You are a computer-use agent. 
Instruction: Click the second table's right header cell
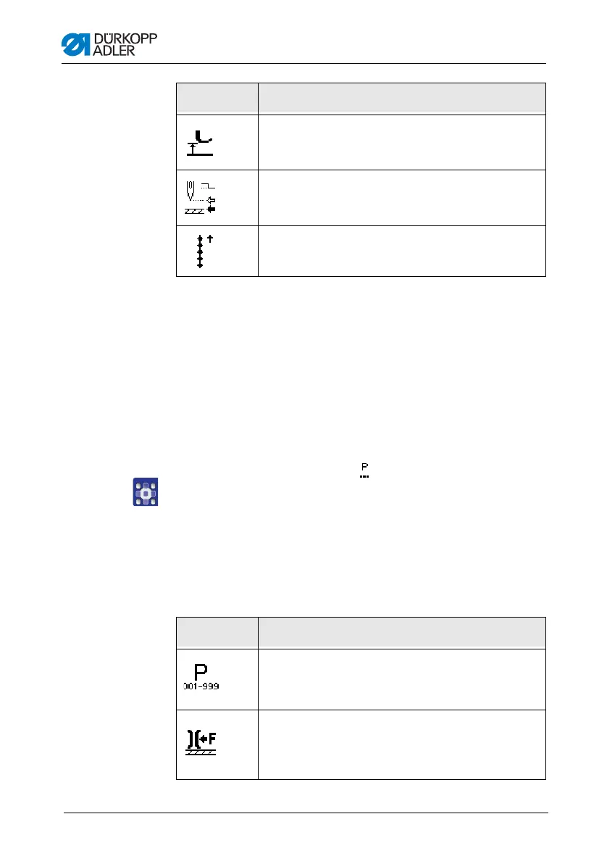[x=402, y=633]
